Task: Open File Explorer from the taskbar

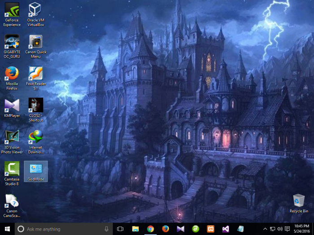Action: pos(135,229)
